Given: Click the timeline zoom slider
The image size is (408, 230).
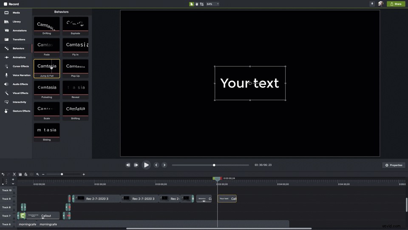Looking at the screenshot, I should [x=63, y=174].
